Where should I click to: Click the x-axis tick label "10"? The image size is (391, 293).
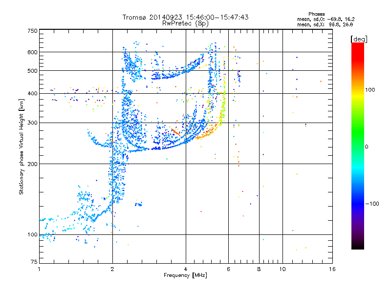pos(282,269)
